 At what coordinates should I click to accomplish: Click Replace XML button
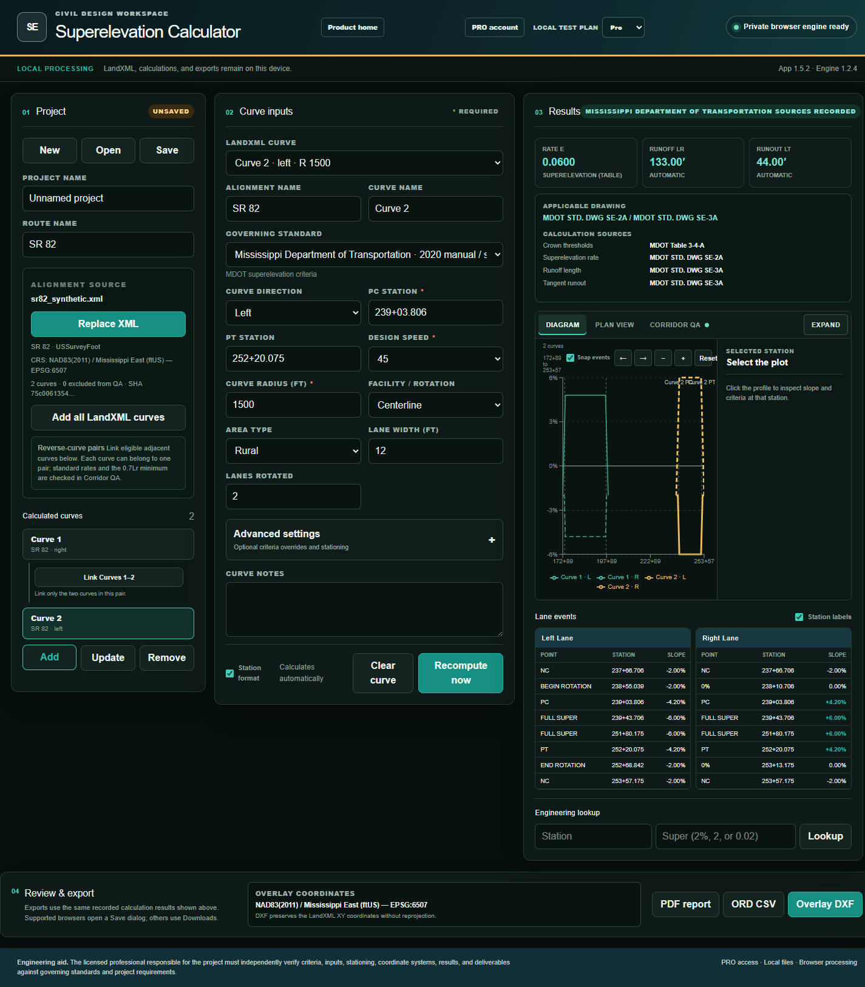108,324
